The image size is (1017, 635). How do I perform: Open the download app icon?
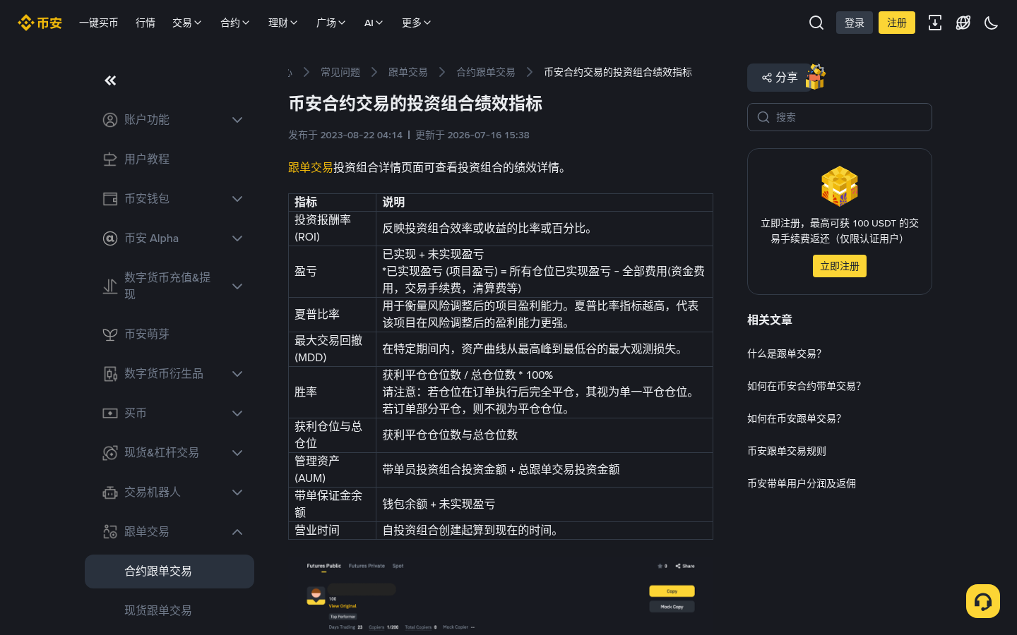tap(935, 23)
